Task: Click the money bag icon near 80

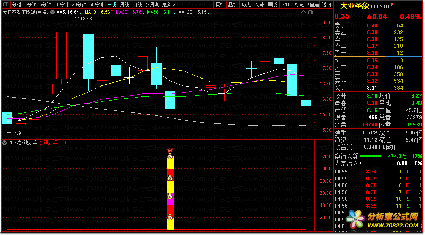Action: pos(170,178)
